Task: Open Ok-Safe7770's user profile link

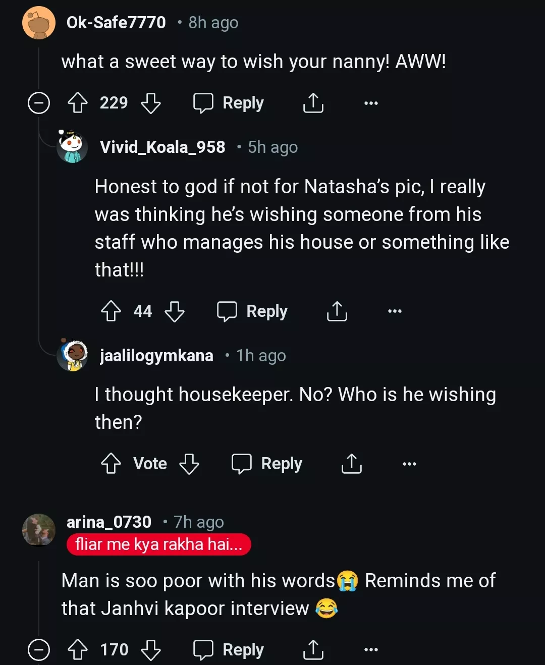Action: click(x=116, y=23)
